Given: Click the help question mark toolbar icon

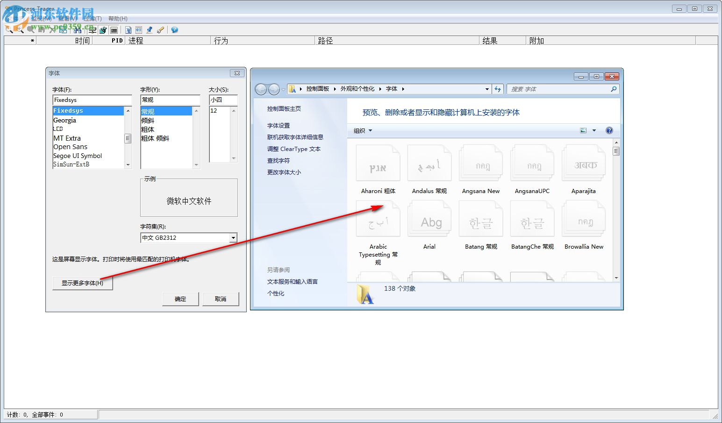Looking at the screenshot, I should pos(174,29).
